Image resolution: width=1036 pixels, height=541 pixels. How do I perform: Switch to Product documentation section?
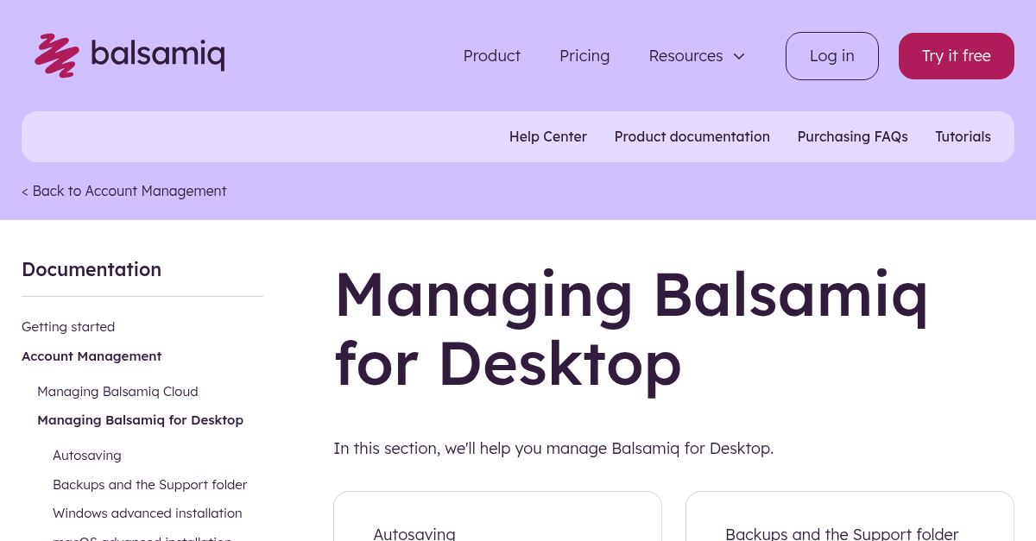point(692,136)
